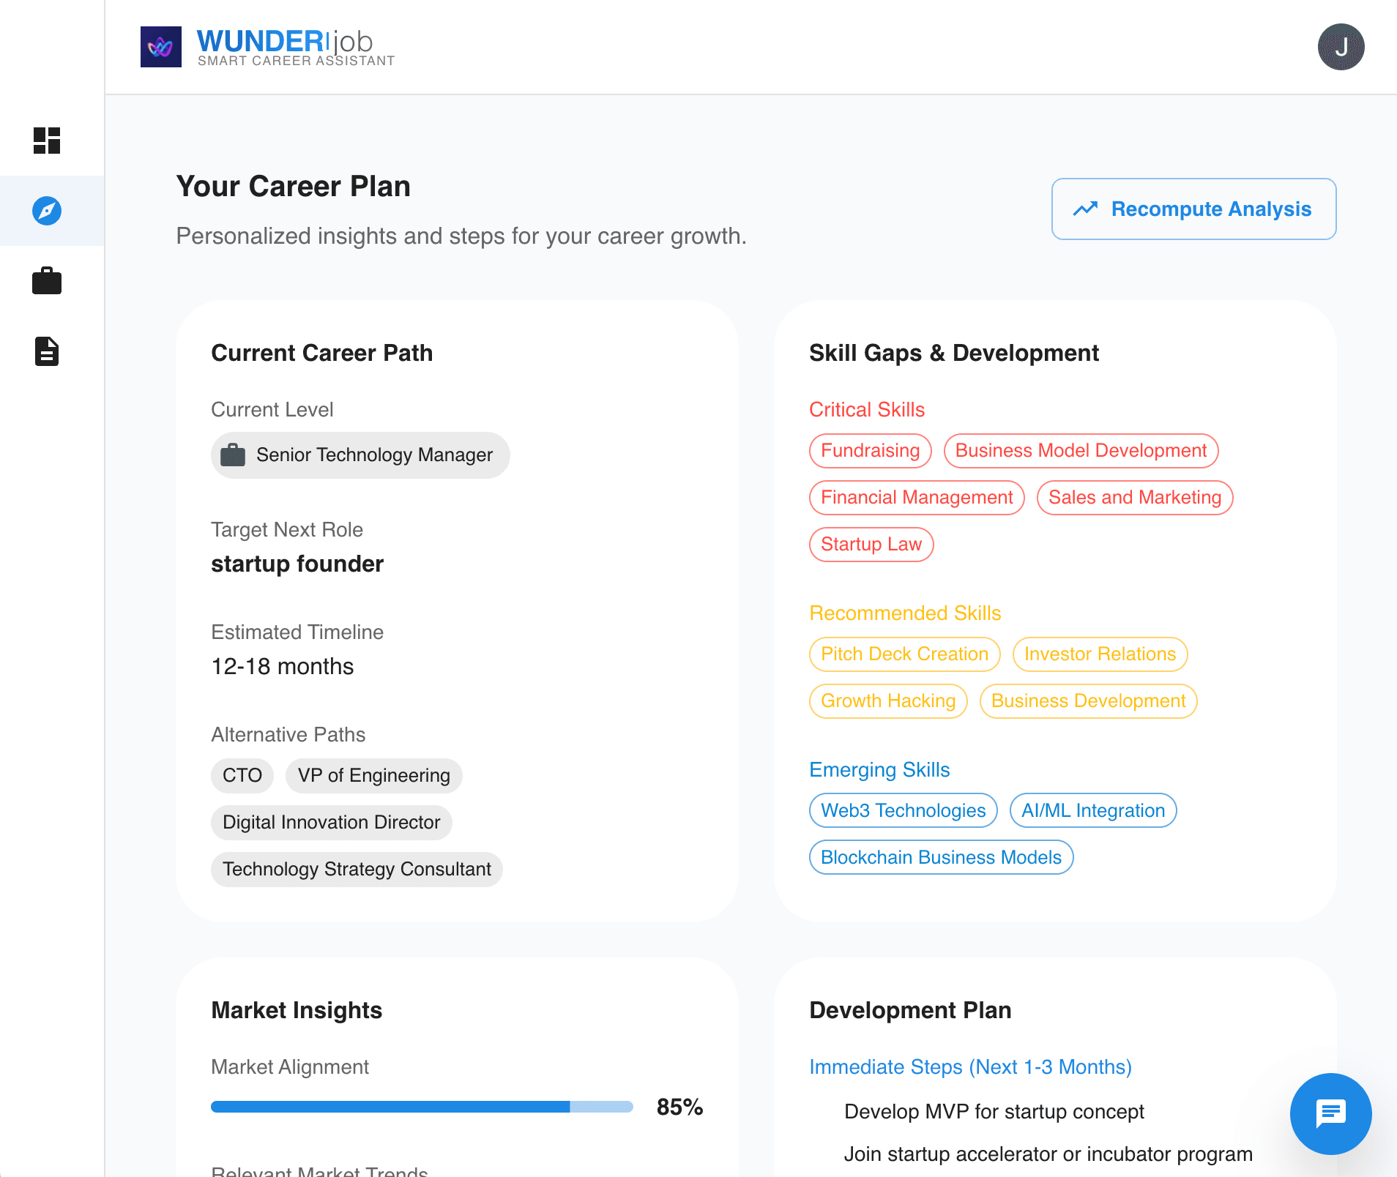Open the dashboard grid icon in sidebar

click(47, 141)
